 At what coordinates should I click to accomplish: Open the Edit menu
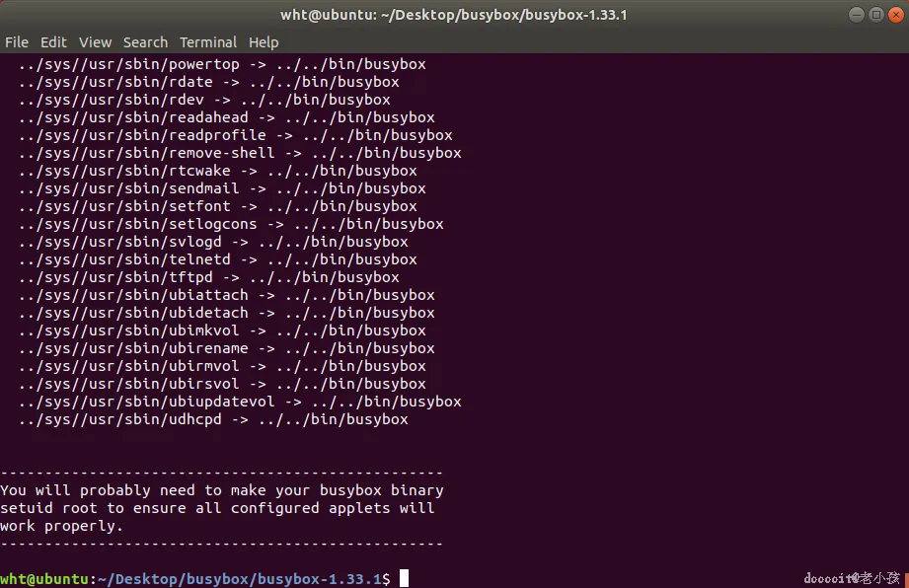tap(53, 42)
